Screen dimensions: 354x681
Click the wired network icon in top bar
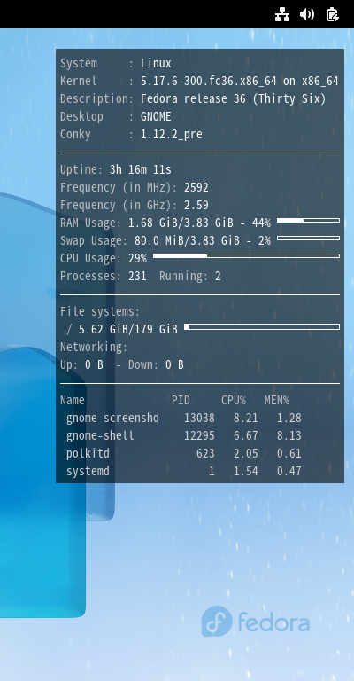point(282,15)
